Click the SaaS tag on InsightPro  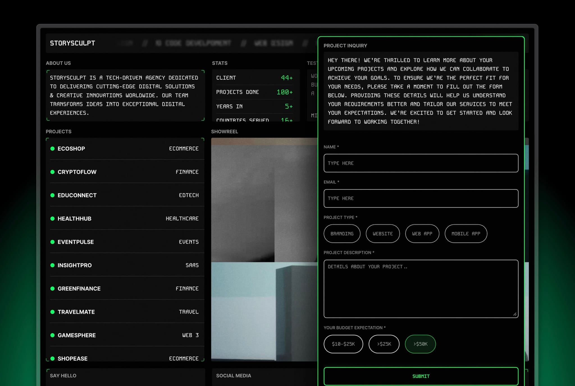click(192, 265)
